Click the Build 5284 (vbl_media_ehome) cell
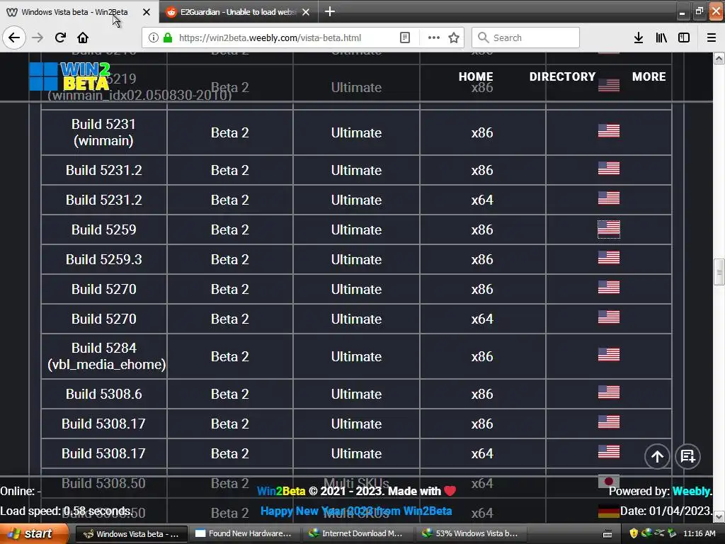The image size is (725, 544). pyautogui.click(x=103, y=356)
